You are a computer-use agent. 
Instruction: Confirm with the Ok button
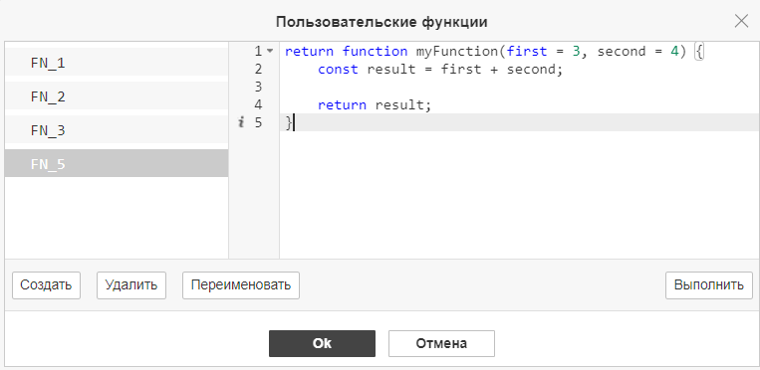[x=322, y=343]
